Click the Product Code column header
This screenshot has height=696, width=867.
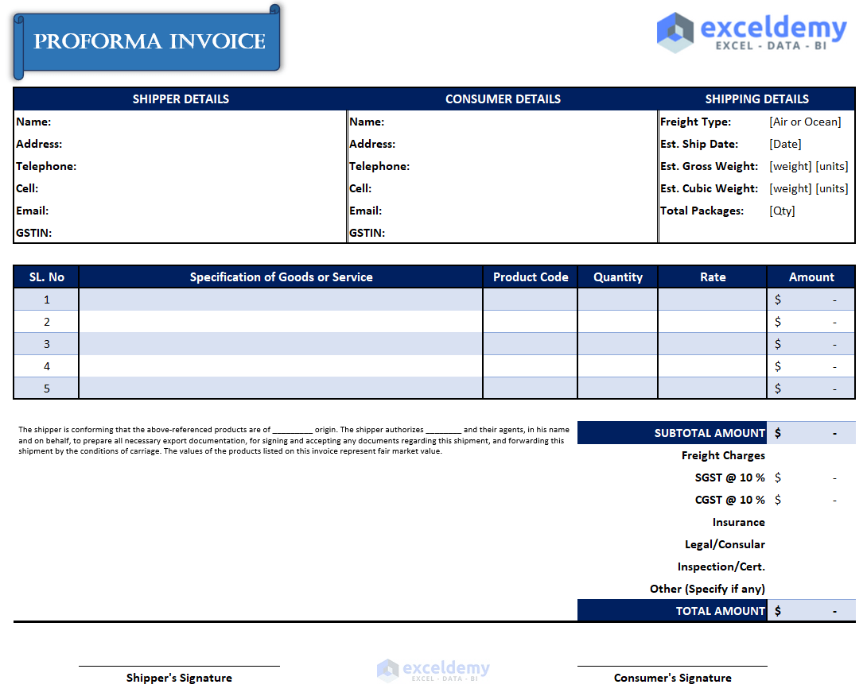coord(531,276)
